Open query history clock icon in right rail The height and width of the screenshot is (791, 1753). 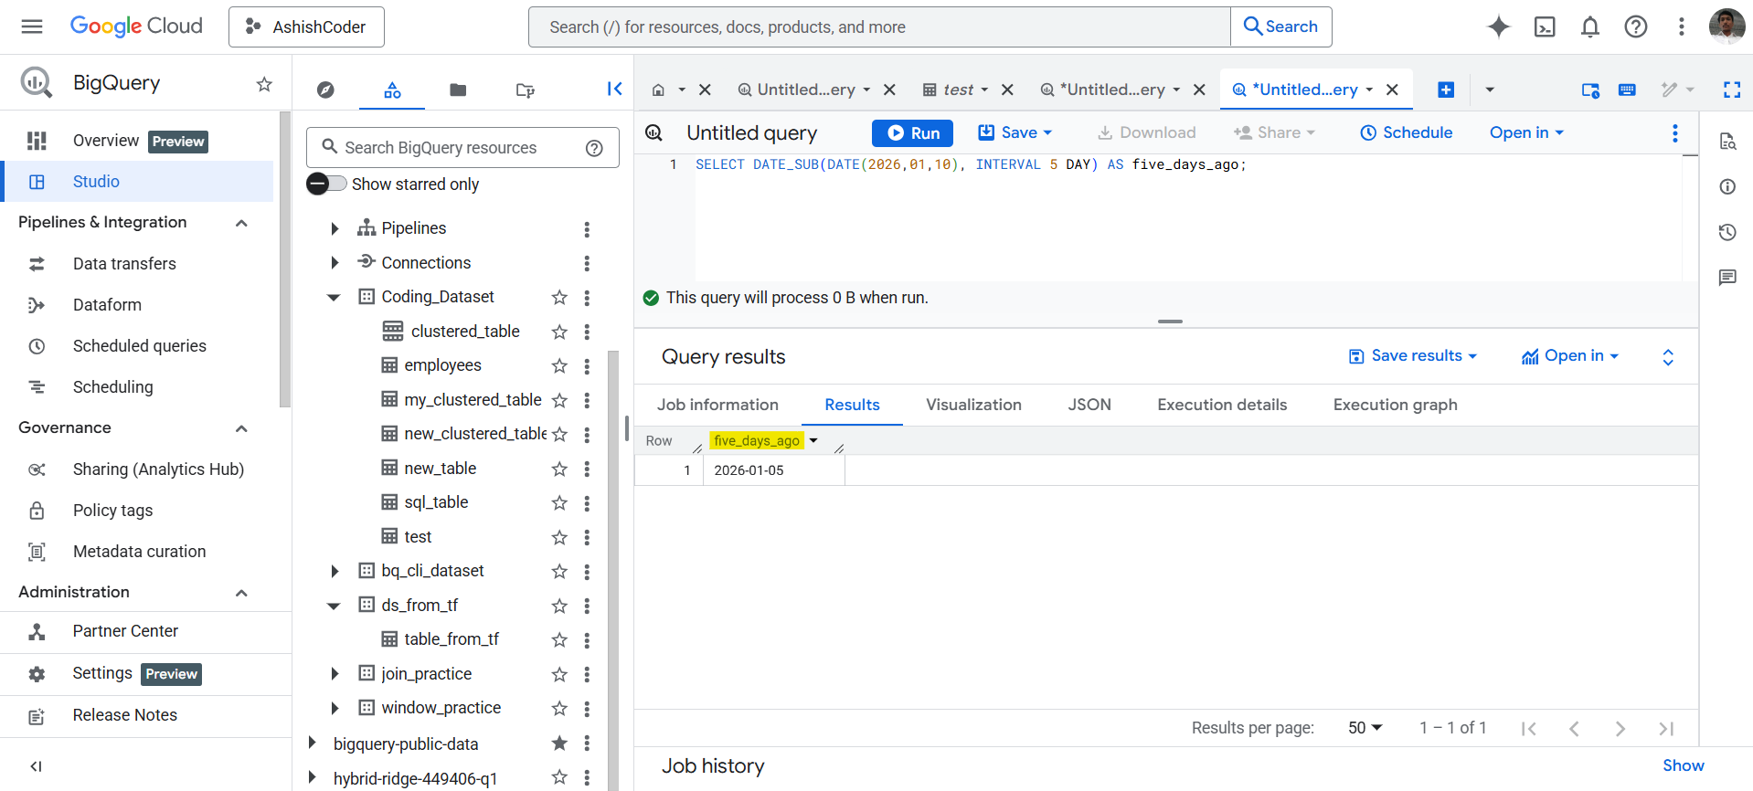point(1727,232)
